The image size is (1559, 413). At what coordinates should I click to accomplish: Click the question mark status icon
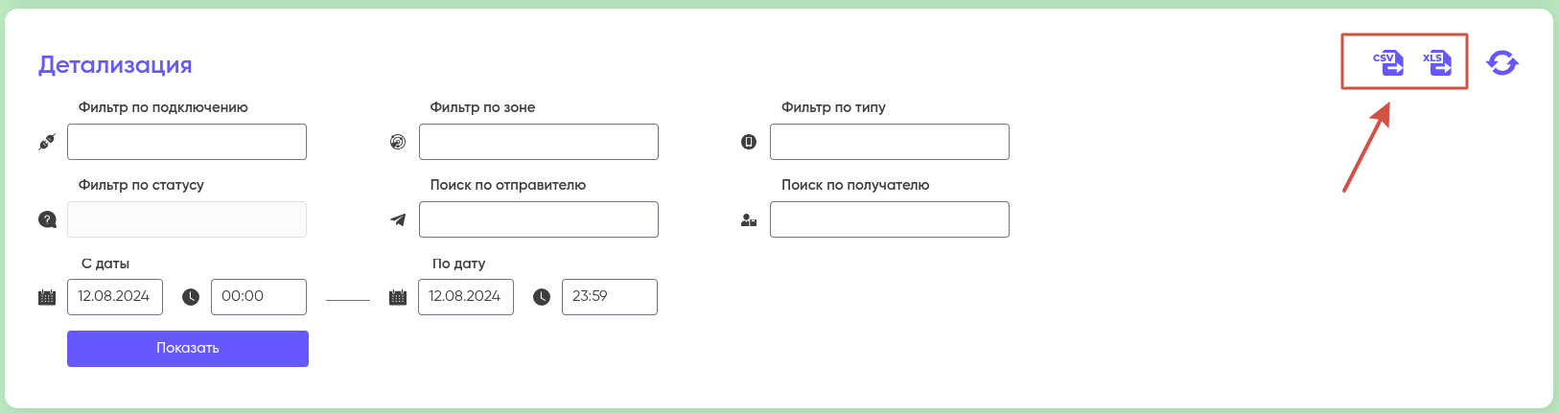click(47, 219)
